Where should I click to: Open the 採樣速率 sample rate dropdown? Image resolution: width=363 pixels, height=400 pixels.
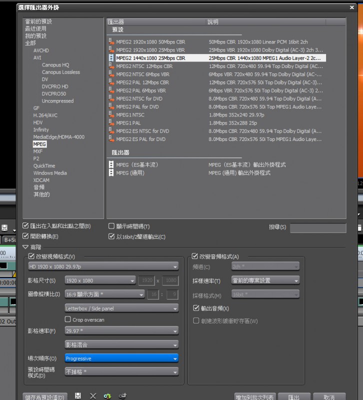pyautogui.click(x=265, y=280)
